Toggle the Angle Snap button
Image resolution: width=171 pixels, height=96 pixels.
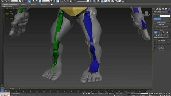click(65, 1)
